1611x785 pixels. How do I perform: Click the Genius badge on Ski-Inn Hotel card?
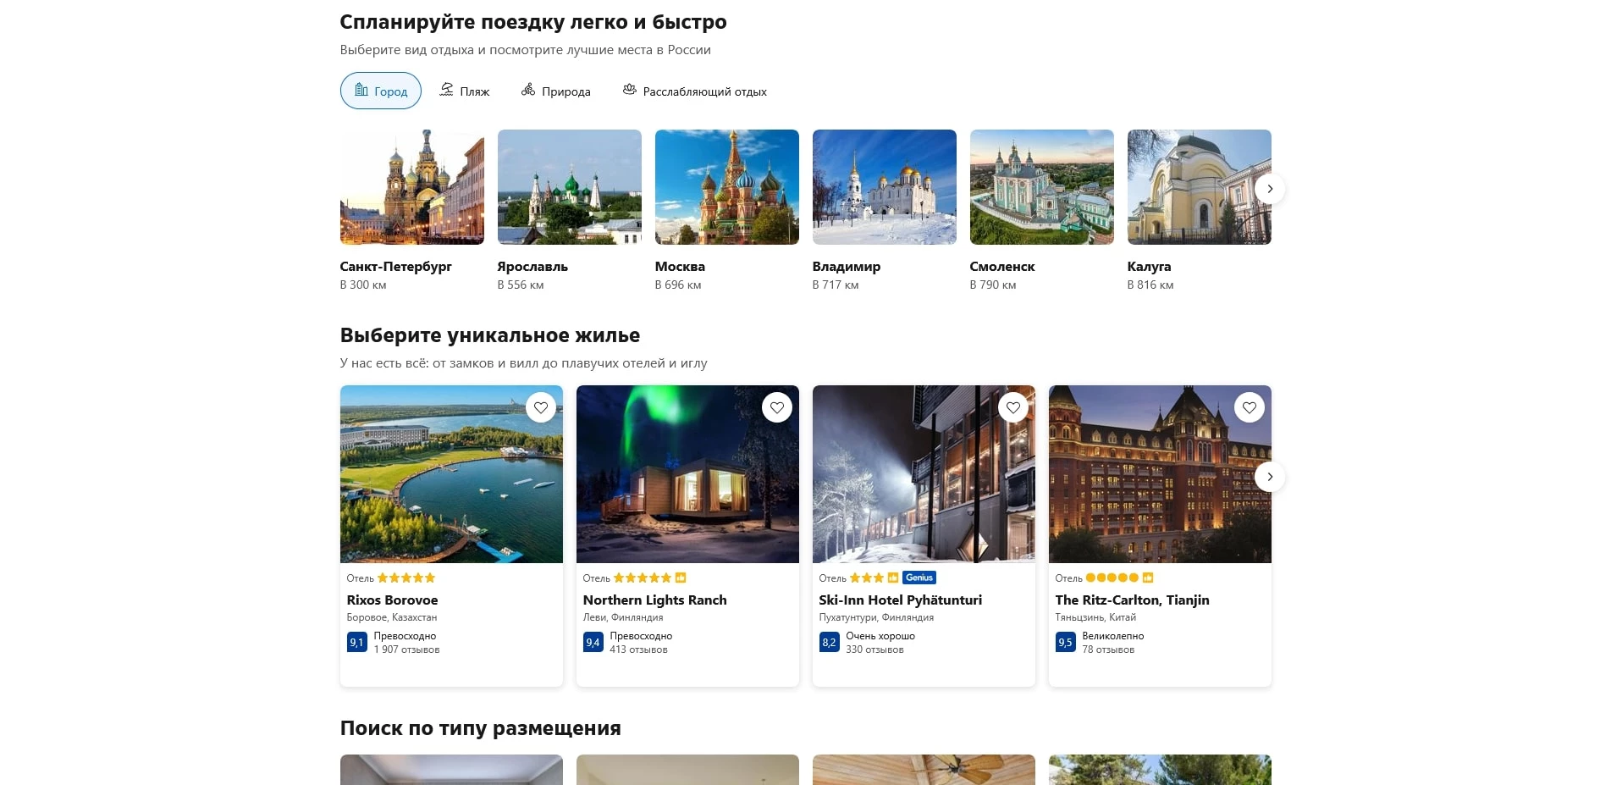click(919, 578)
